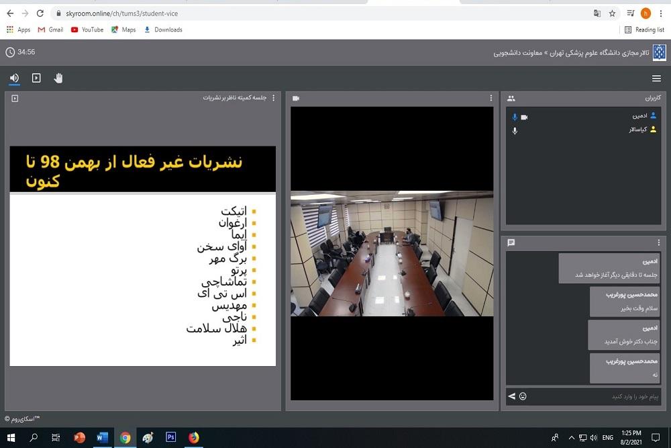Open video panel three-dot options menu
The width and height of the screenshot is (671, 448).
491,98
